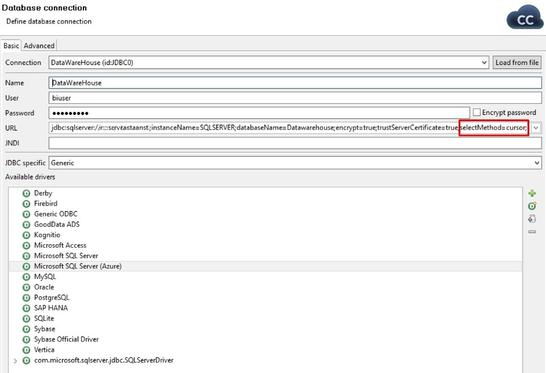Select MySQL in available drivers
The width and height of the screenshot is (546, 373).
click(45, 277)
